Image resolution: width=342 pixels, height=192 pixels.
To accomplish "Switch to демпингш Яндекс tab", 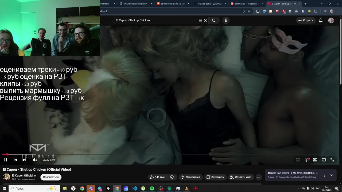I will (x=247, y=4).
